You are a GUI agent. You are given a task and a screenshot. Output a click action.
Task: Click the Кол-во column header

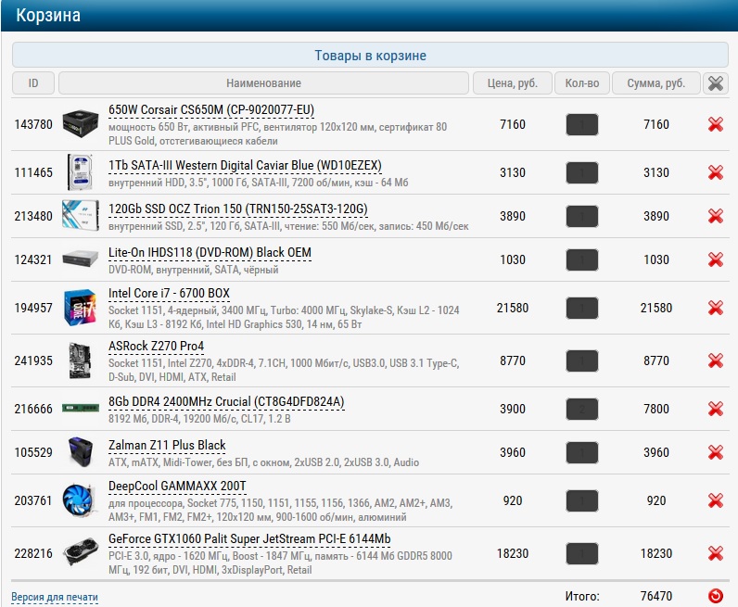pyautogui.click(x=581, y=83)
